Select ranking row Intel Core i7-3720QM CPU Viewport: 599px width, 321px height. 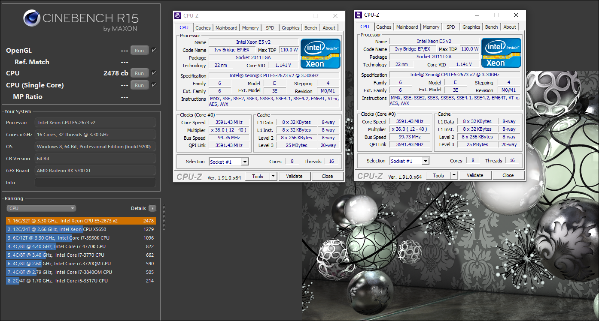coord(81,264)
